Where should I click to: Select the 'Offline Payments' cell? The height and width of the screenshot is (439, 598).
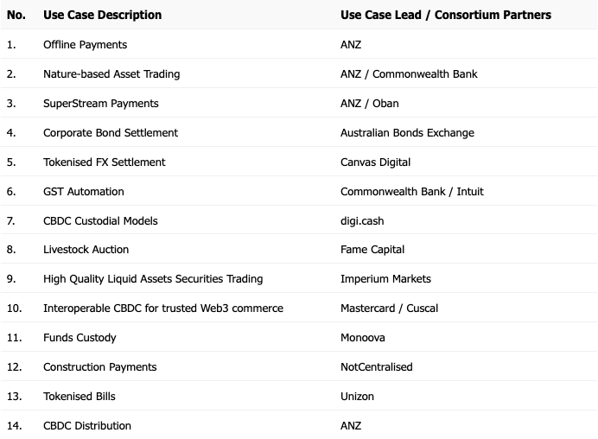pos(85,45)
